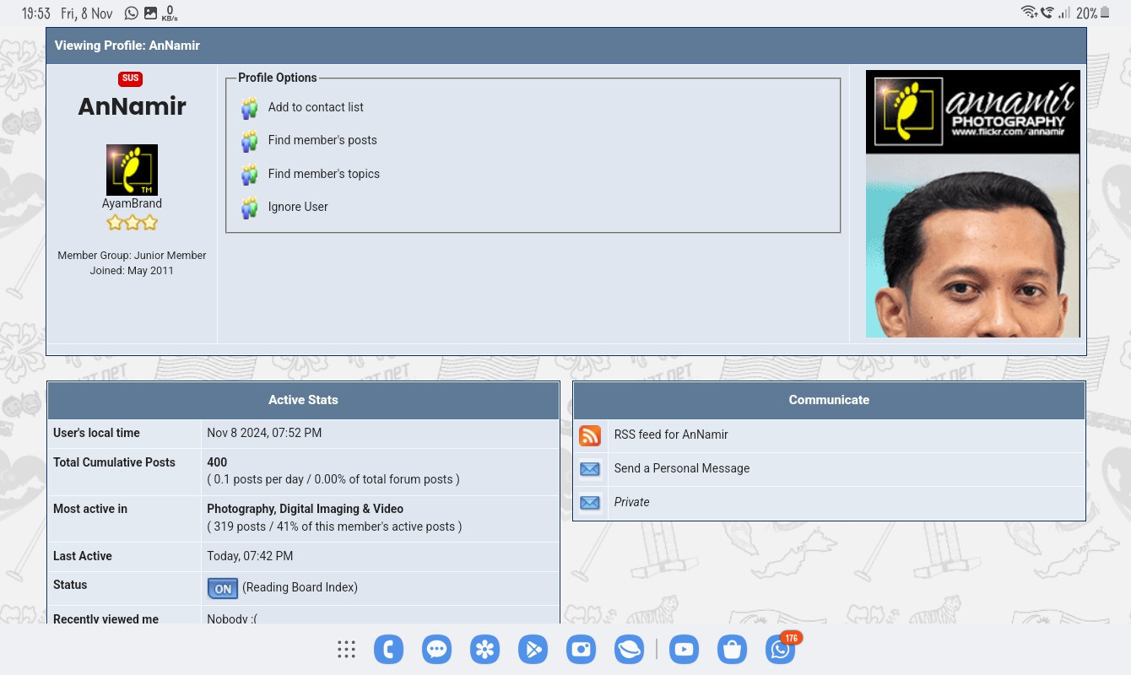Click the Nobody :( recently viewed text
This screenshot has width=1131, height=675.
(232, 618)
